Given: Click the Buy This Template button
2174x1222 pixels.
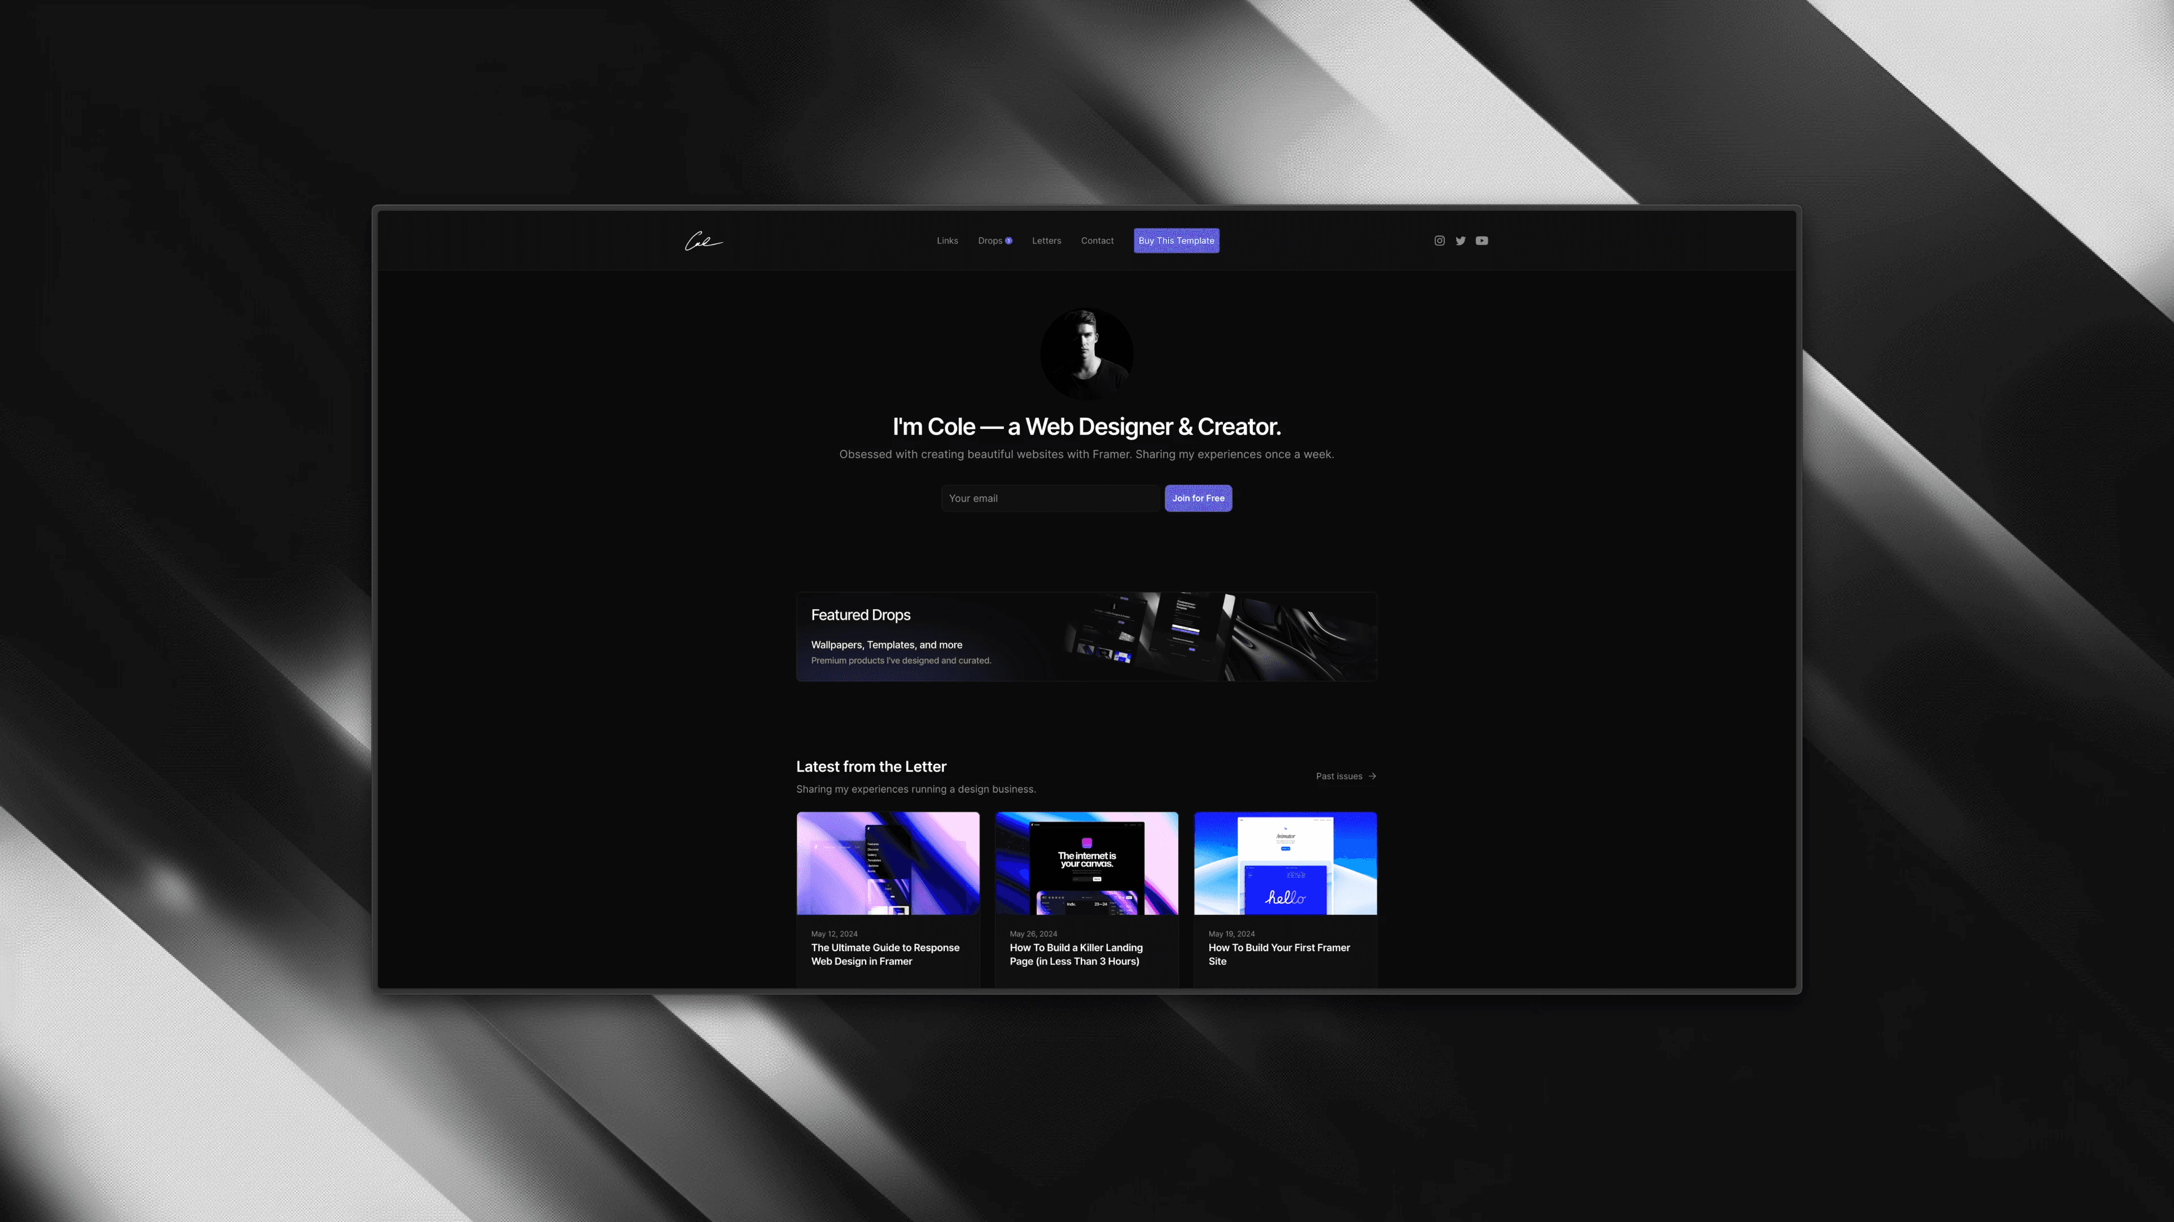Looking at the screenshot, I should 1176,240.
